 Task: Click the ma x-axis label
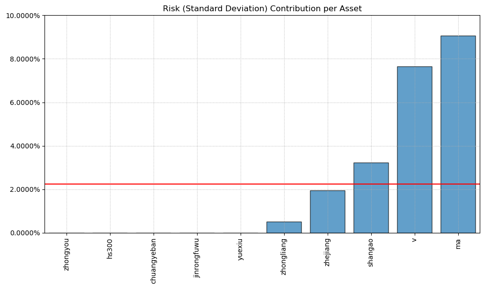point(458,244)
